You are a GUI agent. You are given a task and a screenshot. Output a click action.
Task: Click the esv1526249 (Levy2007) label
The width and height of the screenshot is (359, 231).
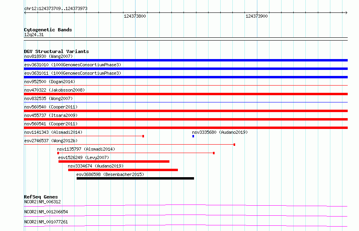pyautogui.click(x=83, y=157)
